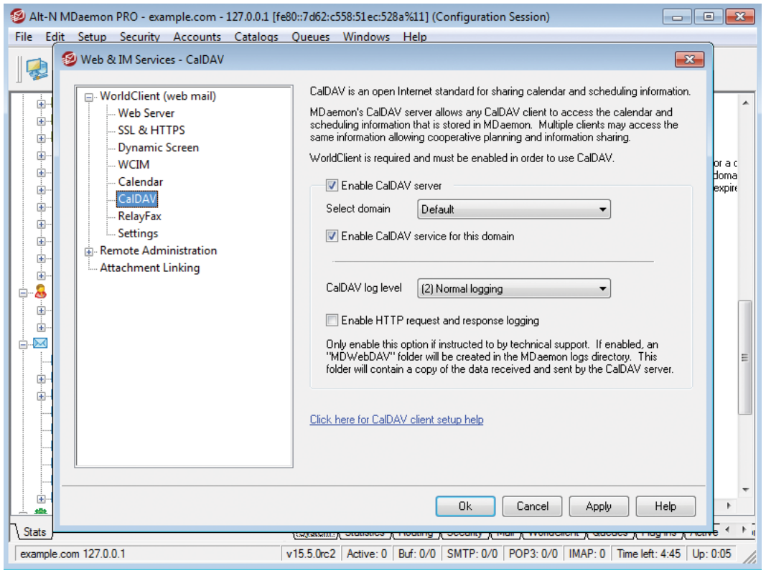Screen dimensions: 766x573
Task: Enable HTTP request and response logging
Action: (332, 320)
